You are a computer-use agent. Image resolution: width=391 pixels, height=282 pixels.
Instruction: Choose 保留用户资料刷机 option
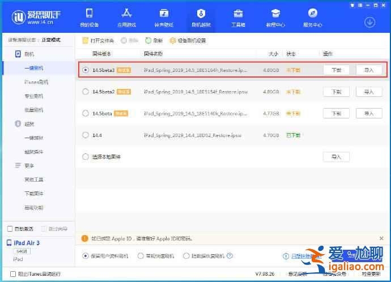(x=86, y=256)
